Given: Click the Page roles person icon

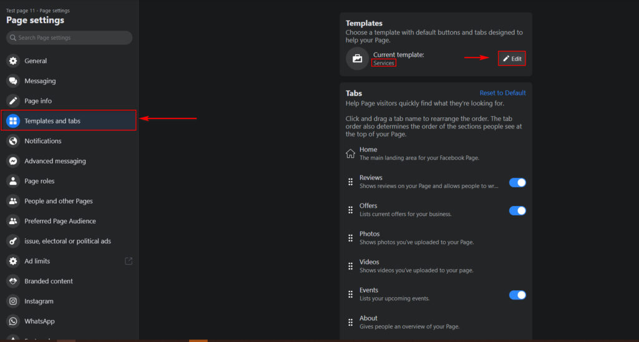Looking at the screenshot, I should coord(13,180).
